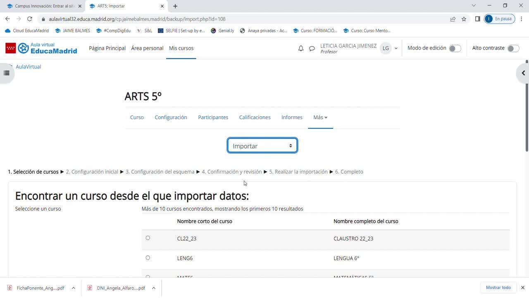
Task: Click the EducaMadrid Aula virtual logo
Action: (x=41, y=48)
